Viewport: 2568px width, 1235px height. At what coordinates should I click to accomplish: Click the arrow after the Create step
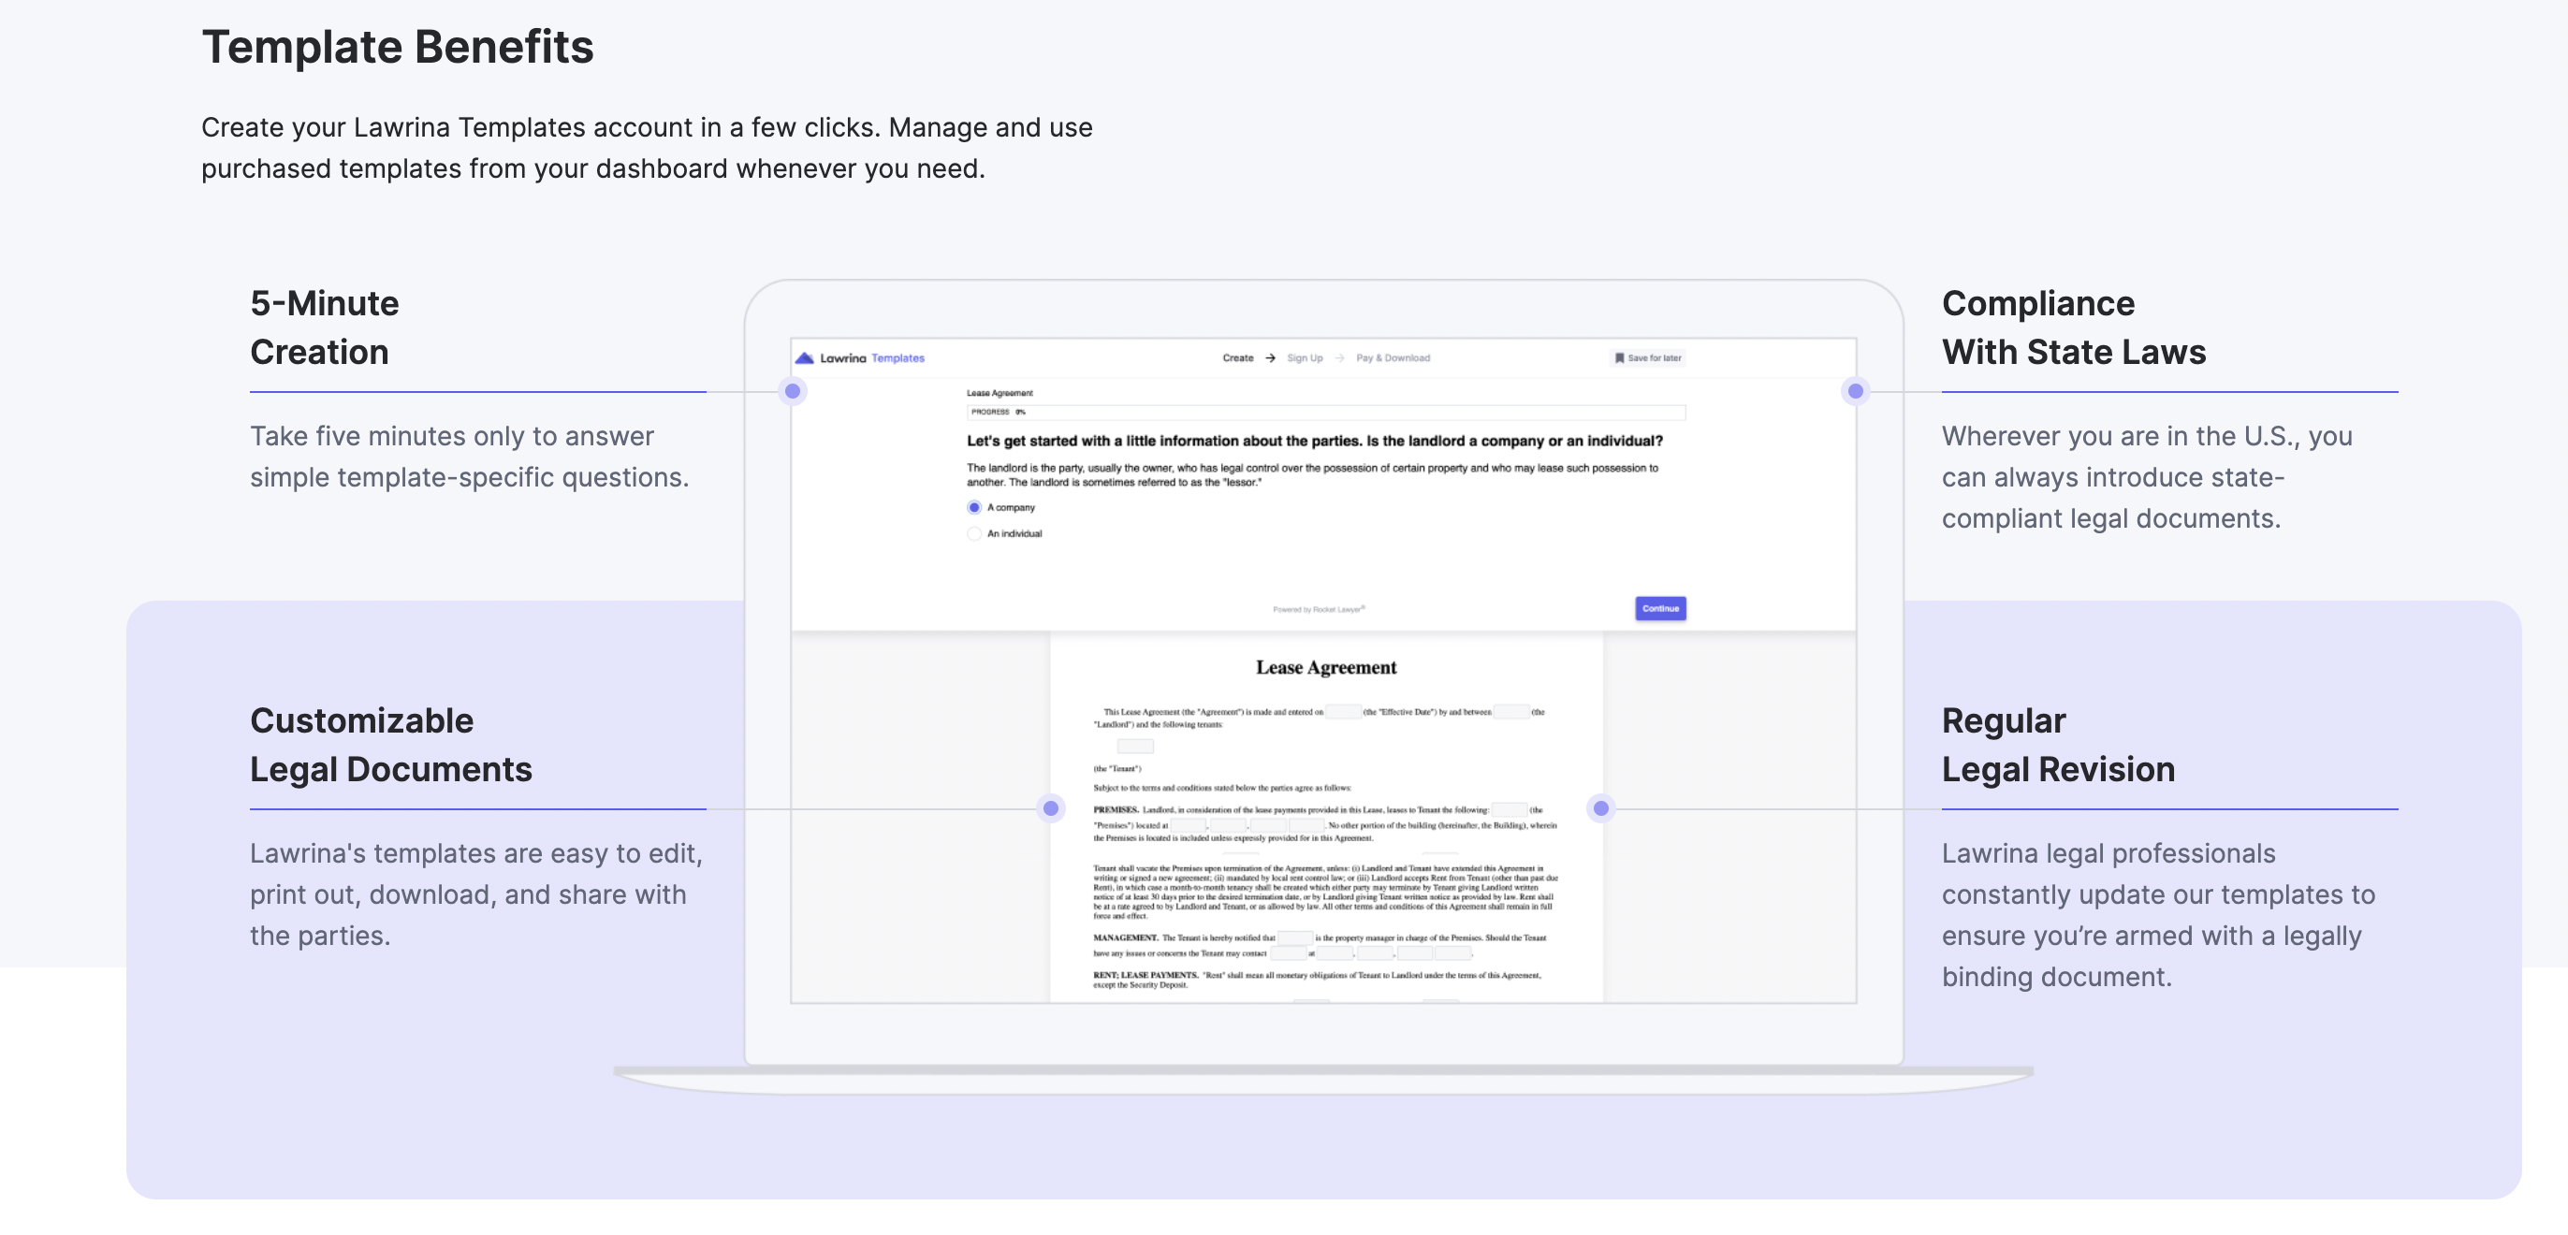click(1270, 357)
